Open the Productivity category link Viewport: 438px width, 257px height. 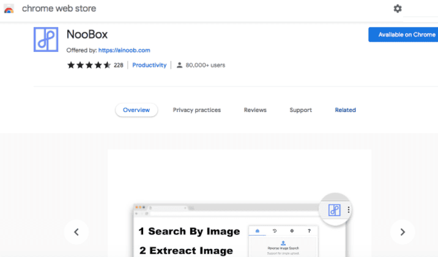pyautogui.click(x=149, y=65)
